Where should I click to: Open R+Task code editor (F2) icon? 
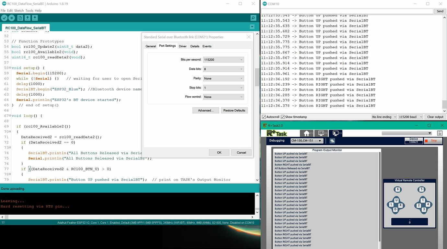[x=321, y=133]
